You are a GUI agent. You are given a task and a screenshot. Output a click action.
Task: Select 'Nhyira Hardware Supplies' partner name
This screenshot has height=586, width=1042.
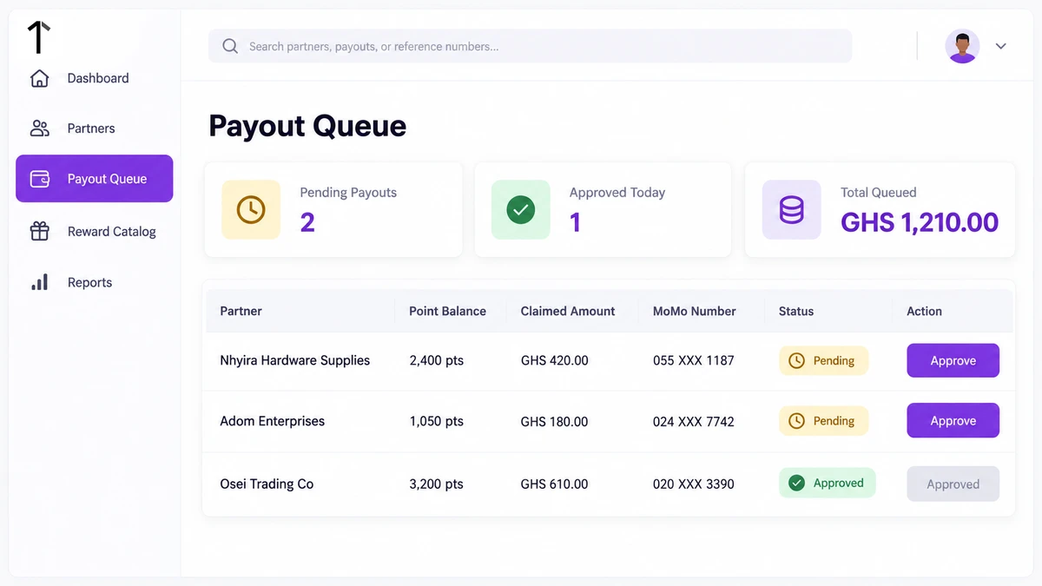click(x=295, y=360)
